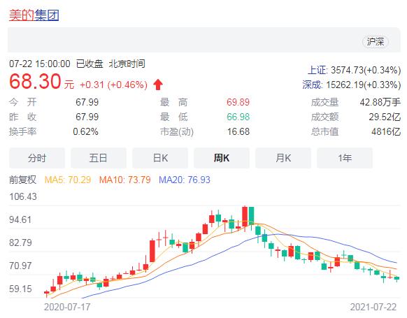Select the 周K chart tab
Screen dimensions: 407x318
(222, 158)
